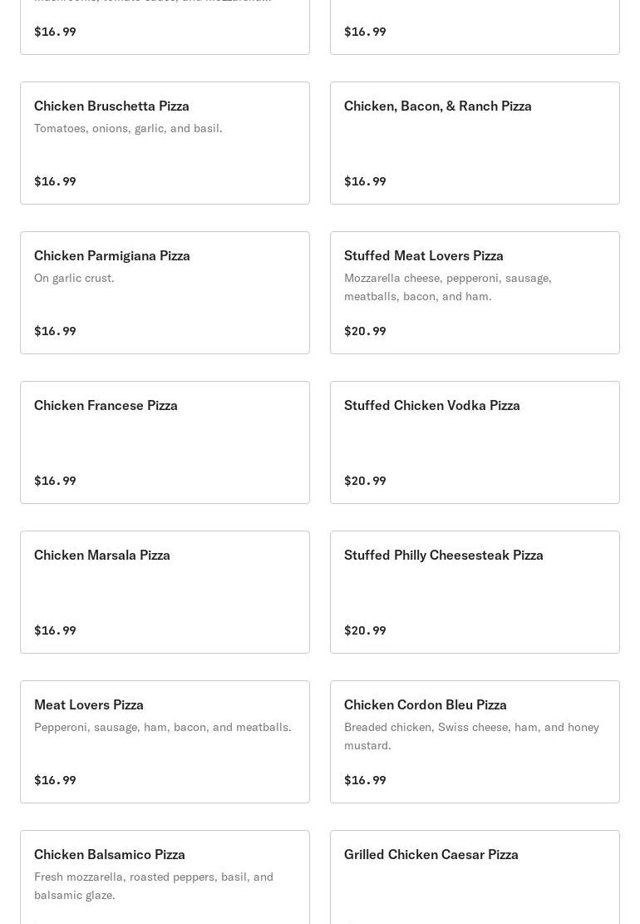The width and height of the screenshot is (640, 924).
Task: Open the Chicken Cordon Bleu Pizza item
Action: (x=425, y=705)
